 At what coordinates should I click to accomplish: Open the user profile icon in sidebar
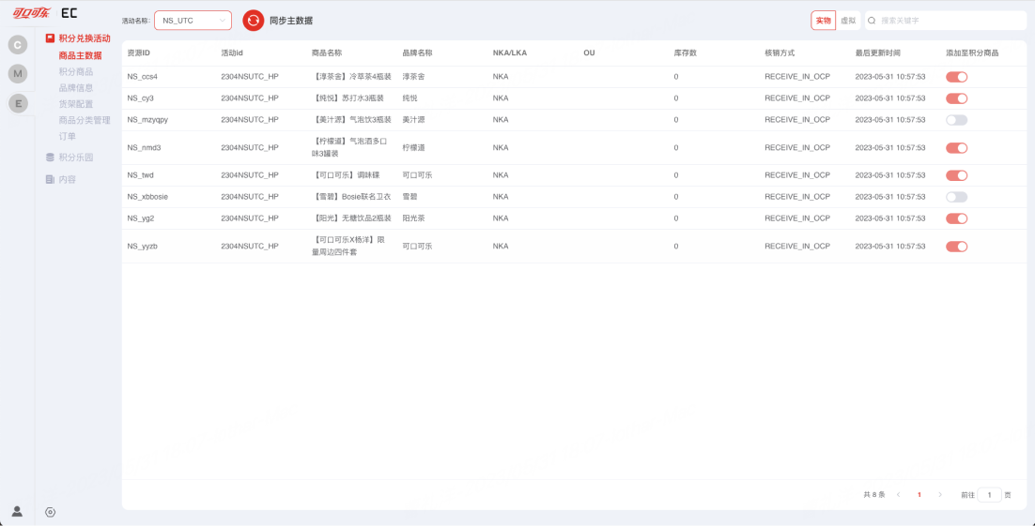18,511
